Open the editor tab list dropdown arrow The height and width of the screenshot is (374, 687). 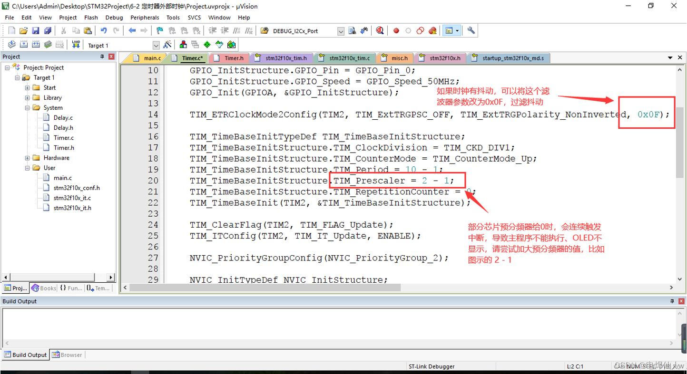[670, 58]
